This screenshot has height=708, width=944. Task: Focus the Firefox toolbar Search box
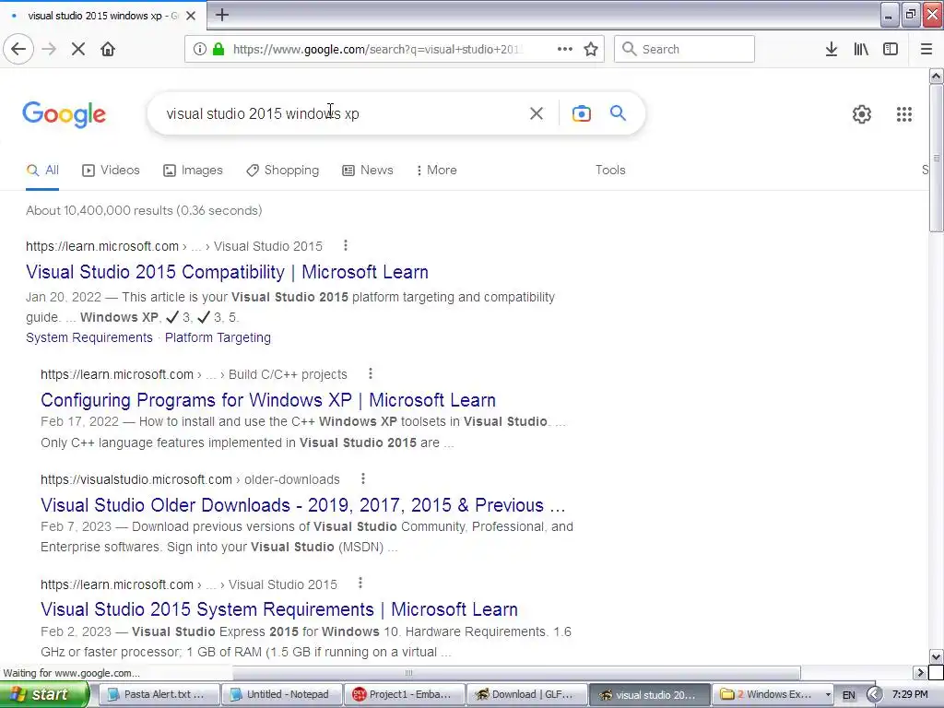pos(685,49)
